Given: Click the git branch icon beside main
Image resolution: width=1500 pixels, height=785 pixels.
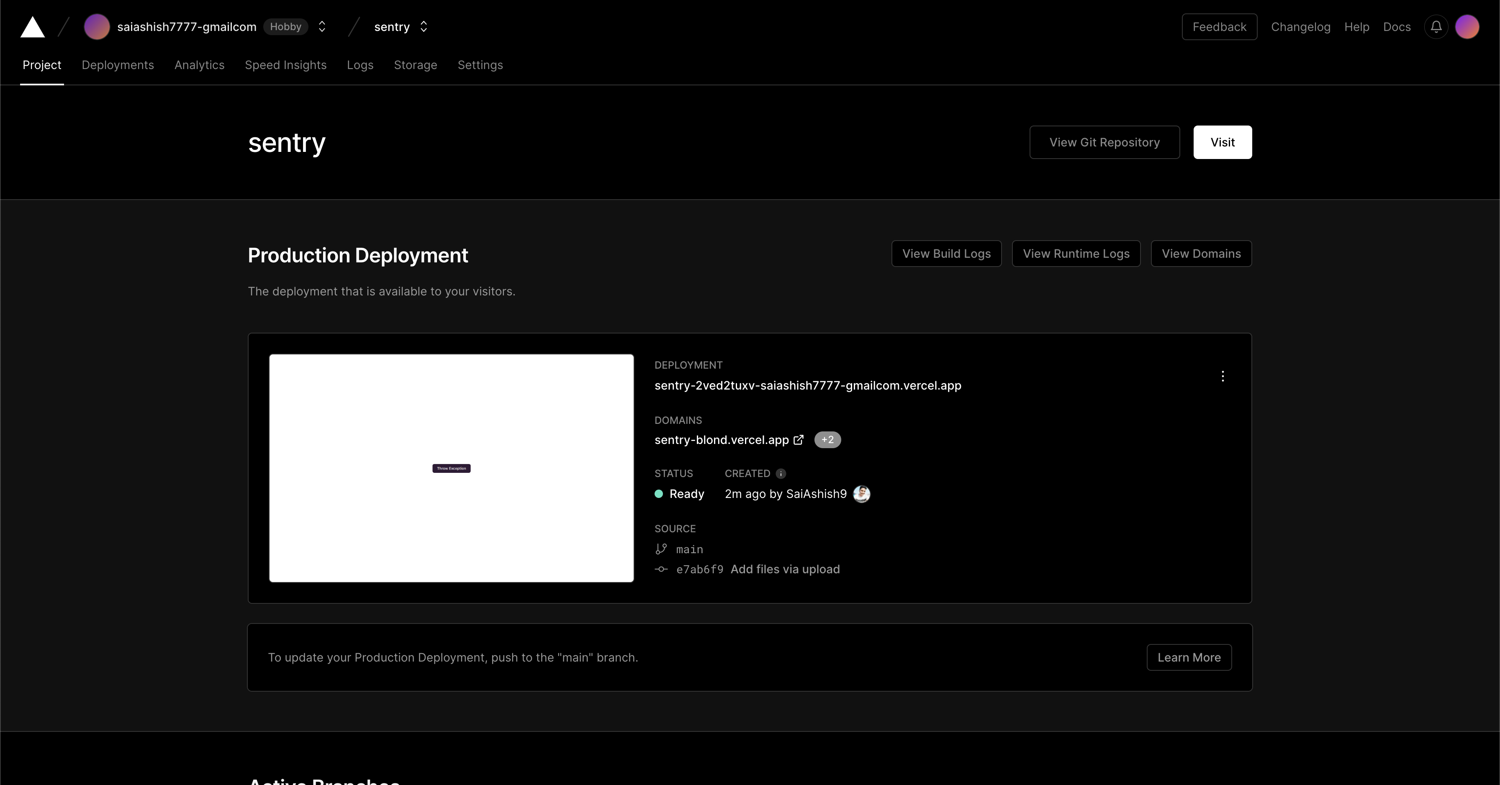Looking at the screenshot, I should (661, 549).
